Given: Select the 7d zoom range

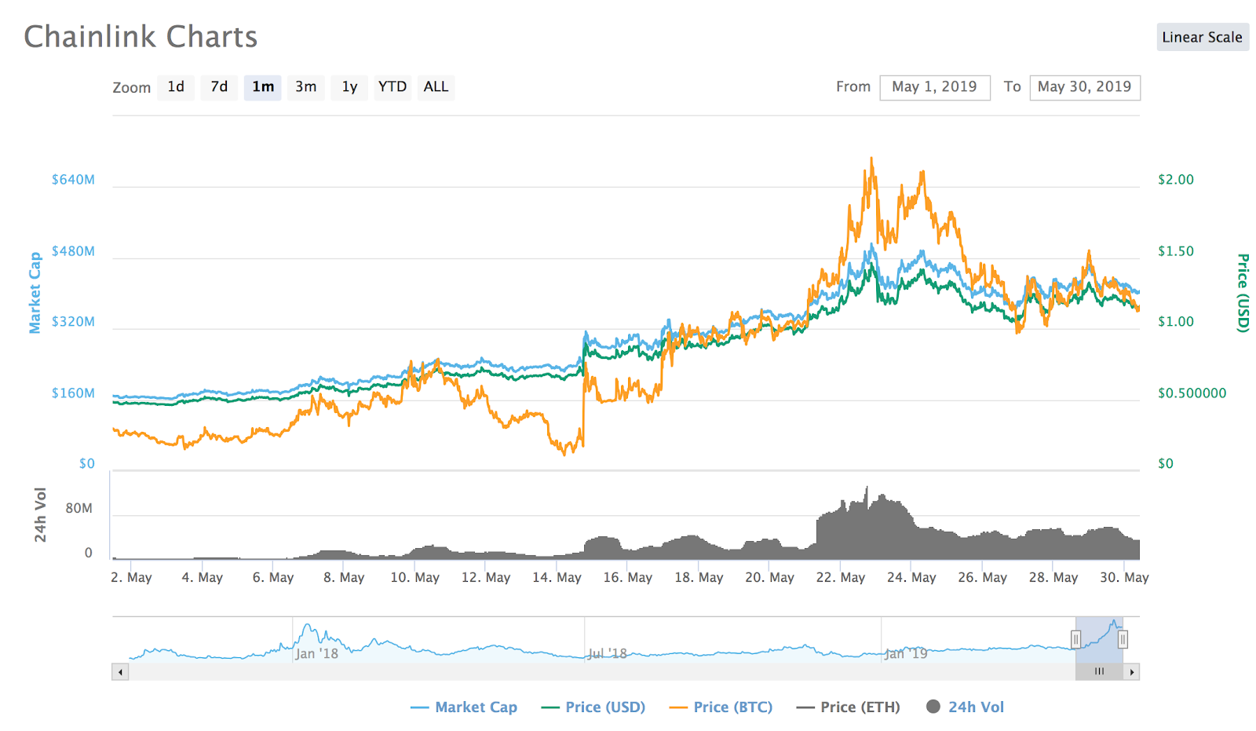Looking at the screenshot, I should point(219,86).
